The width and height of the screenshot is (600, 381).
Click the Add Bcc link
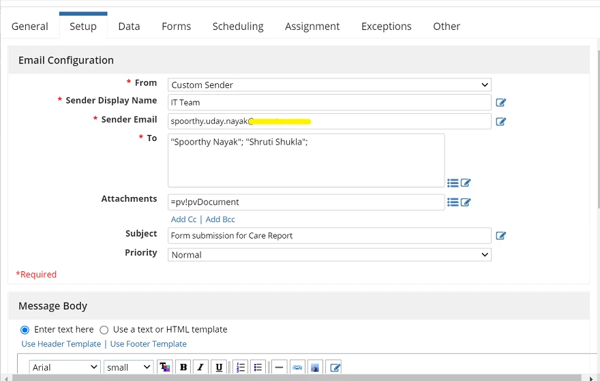[220, 219]
